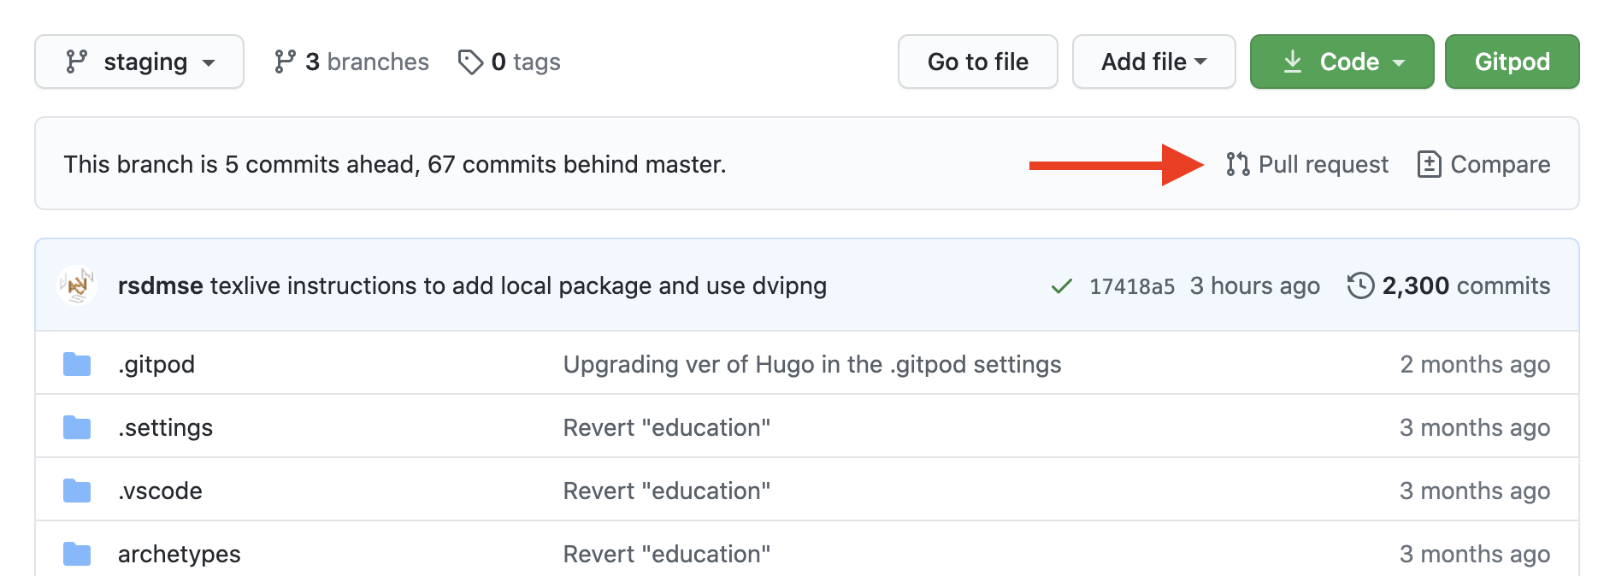Click the green checkmark commit status icon

pyautogui.click(x=1060, y=285)
